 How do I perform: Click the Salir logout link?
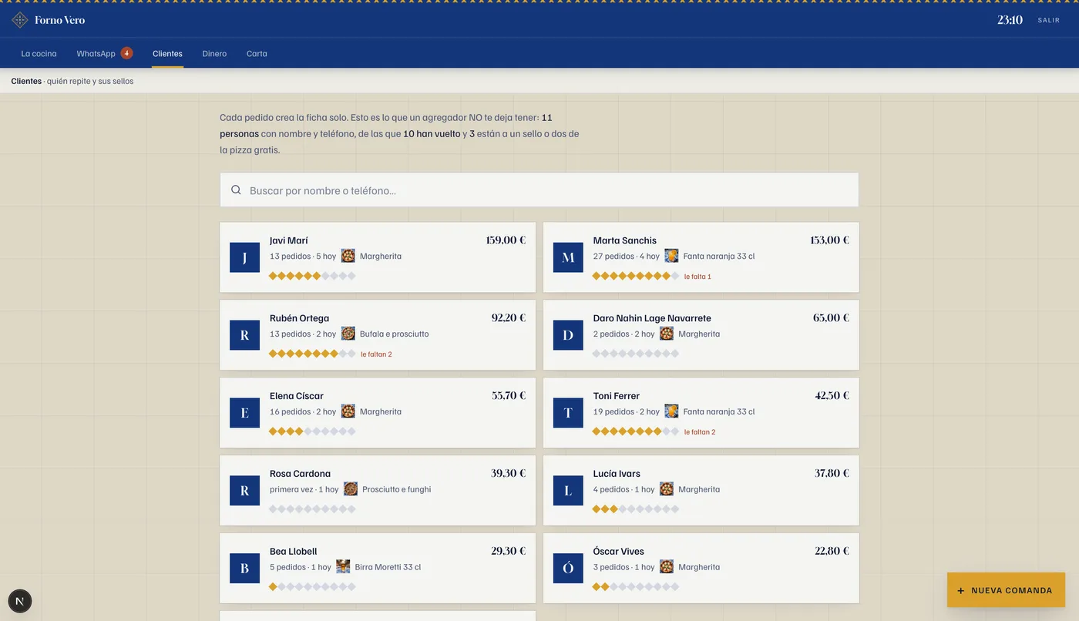point(1049,20)
